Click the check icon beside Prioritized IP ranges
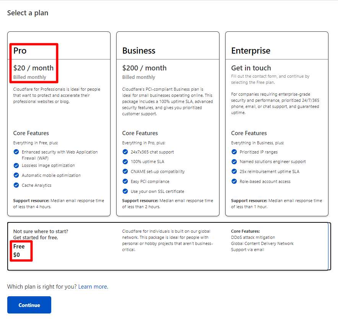 point(234,152)
